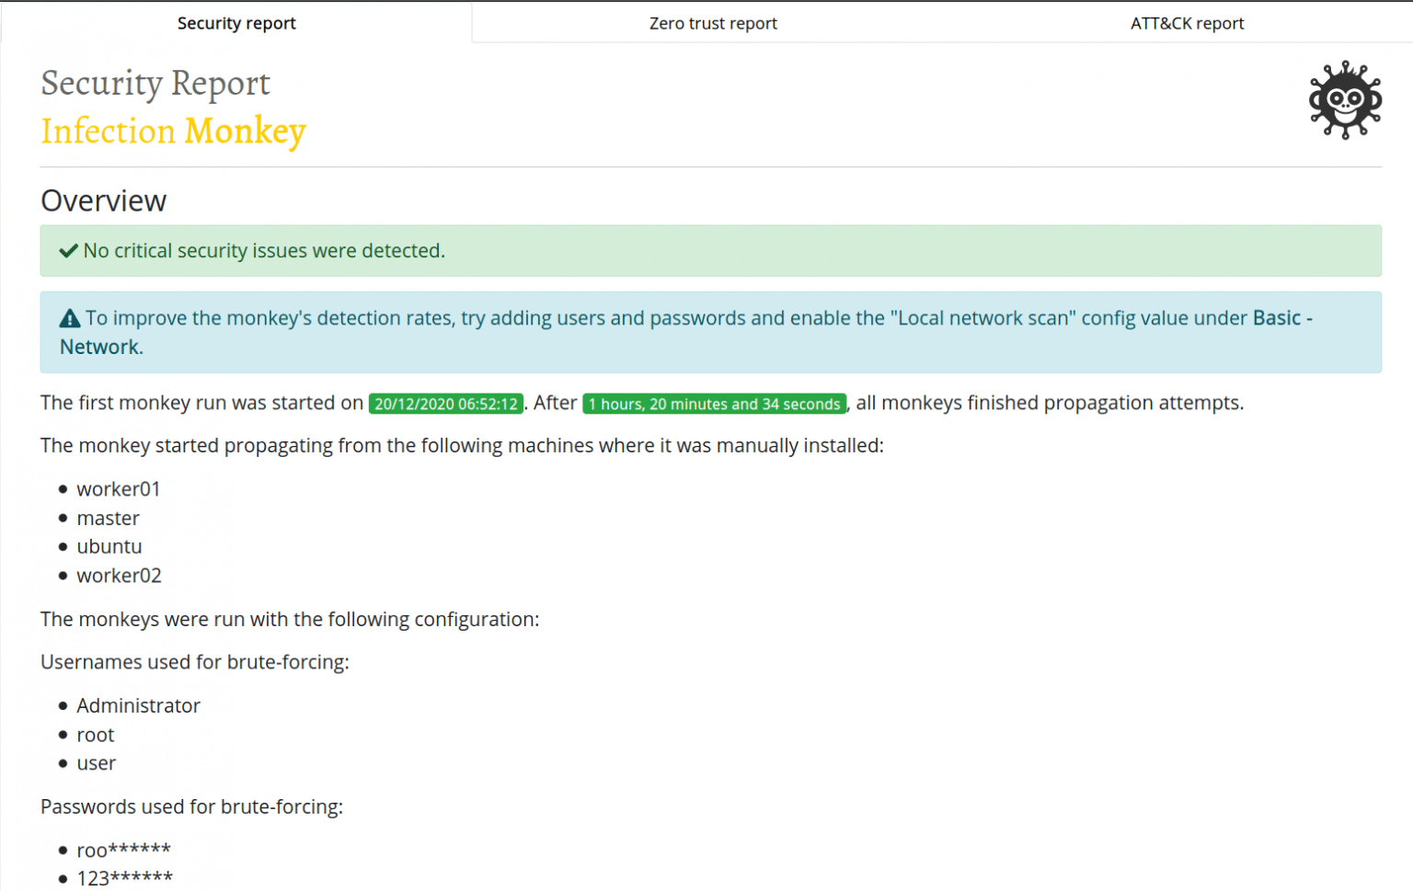1413x891 pixels.
Task: Click the green checkmark success icon
Action: [68, 249]
